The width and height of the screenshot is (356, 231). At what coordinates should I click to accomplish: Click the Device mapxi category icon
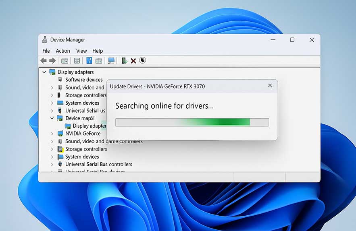[x=60, y=118]
